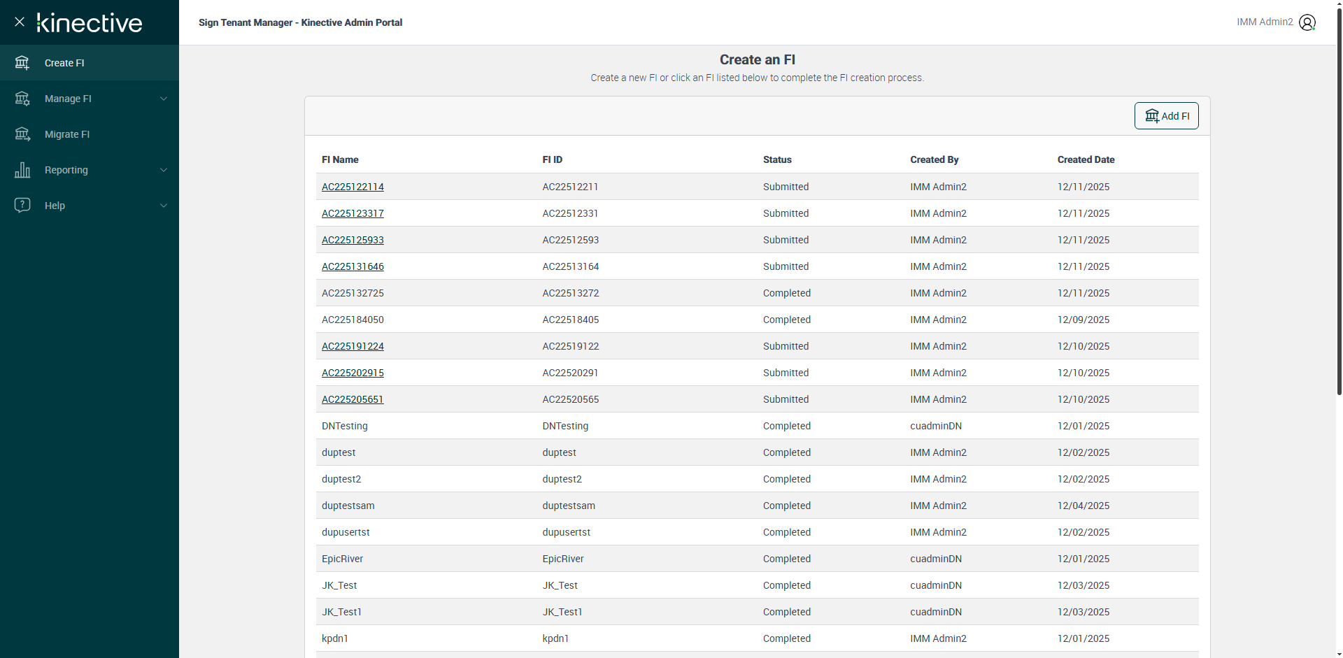Click the Manage FI bank-gear icon

tap(22, 99)
